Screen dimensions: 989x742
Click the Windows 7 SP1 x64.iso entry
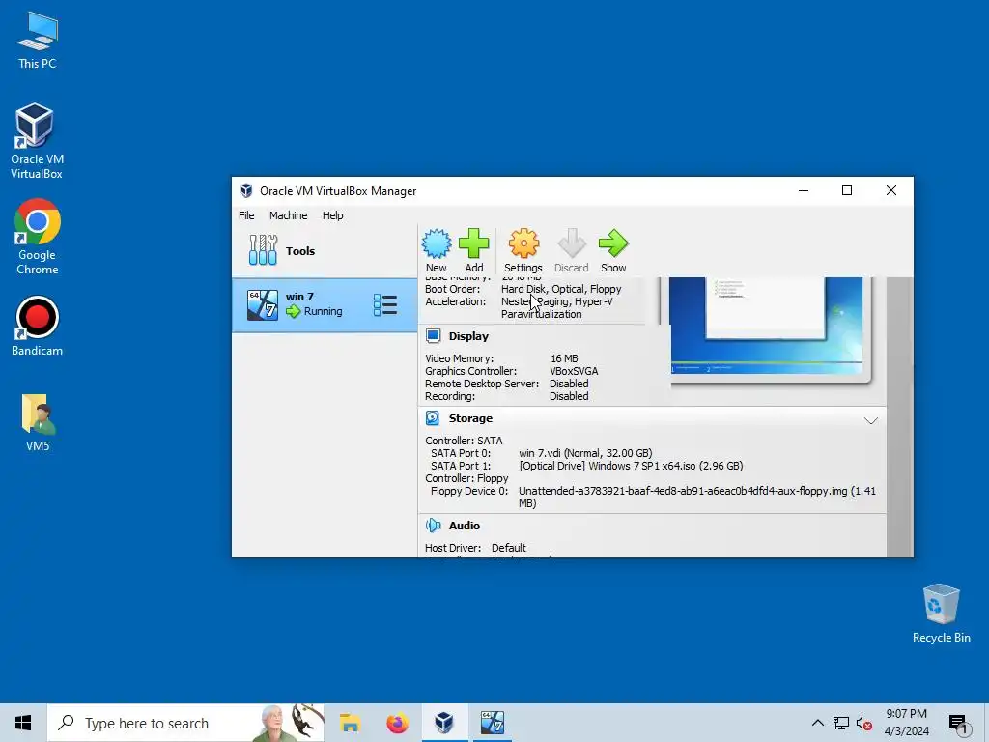coord(631,466)
